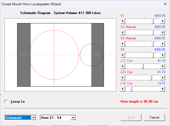Click the L12 Con slider thumb
Screen dimensions: 170x126
point(143,66)
